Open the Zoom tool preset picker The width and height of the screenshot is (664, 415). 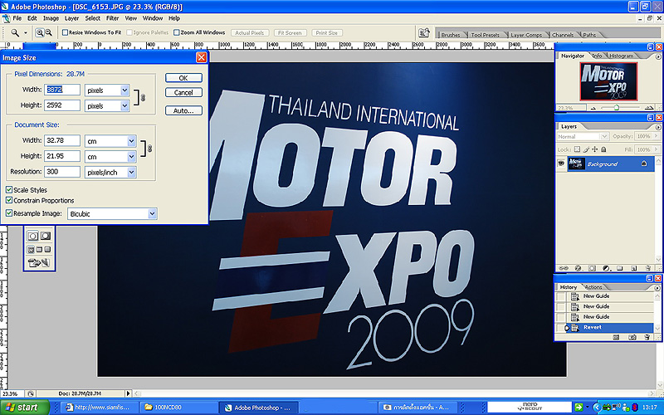[x=26, y=32]
